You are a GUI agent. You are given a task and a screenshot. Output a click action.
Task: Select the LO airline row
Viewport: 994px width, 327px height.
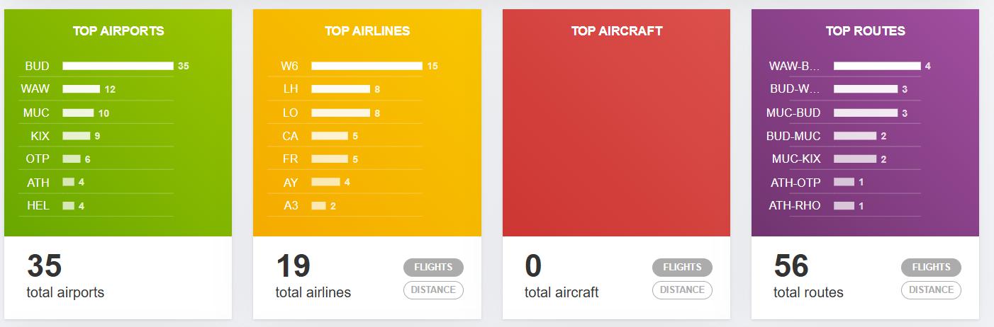[x=290, y=113]
